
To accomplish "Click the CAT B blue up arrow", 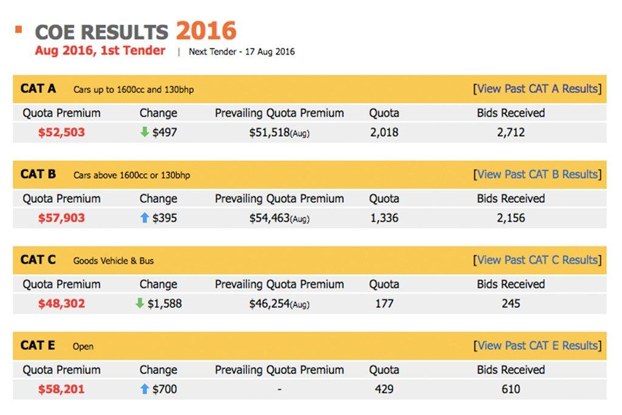I will 145,218.
